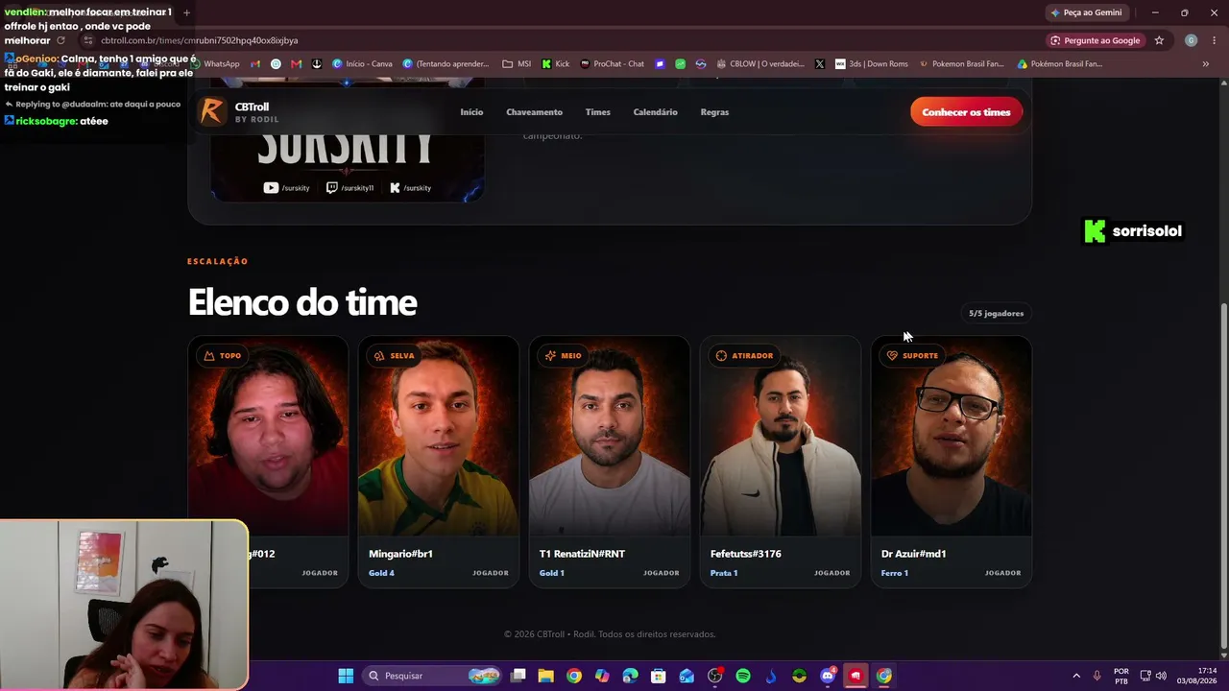The width and height of the screenshot is (1229, 691).
Task: Open Spotify from the taskbar
Action: click(743, 676)
